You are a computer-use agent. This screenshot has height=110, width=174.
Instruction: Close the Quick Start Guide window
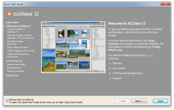pyautogui.click(x=166, y=4)
